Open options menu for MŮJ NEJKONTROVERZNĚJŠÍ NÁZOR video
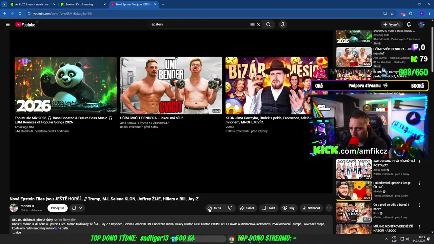Image resolution: width=434 pixels, height=244 pixels. pos(419,227)
